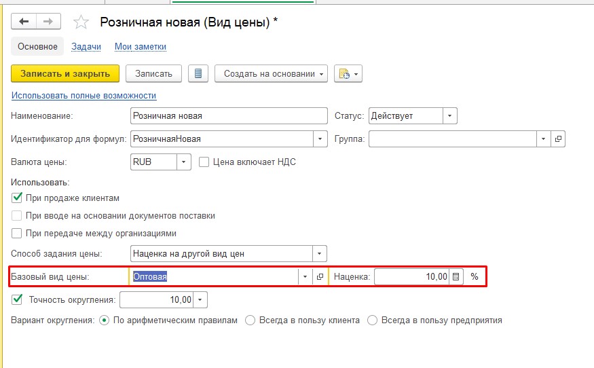The width and height of the screenshot is (594, 368).
Task: Go back with the left arrow button
Action: coord(24,22)
